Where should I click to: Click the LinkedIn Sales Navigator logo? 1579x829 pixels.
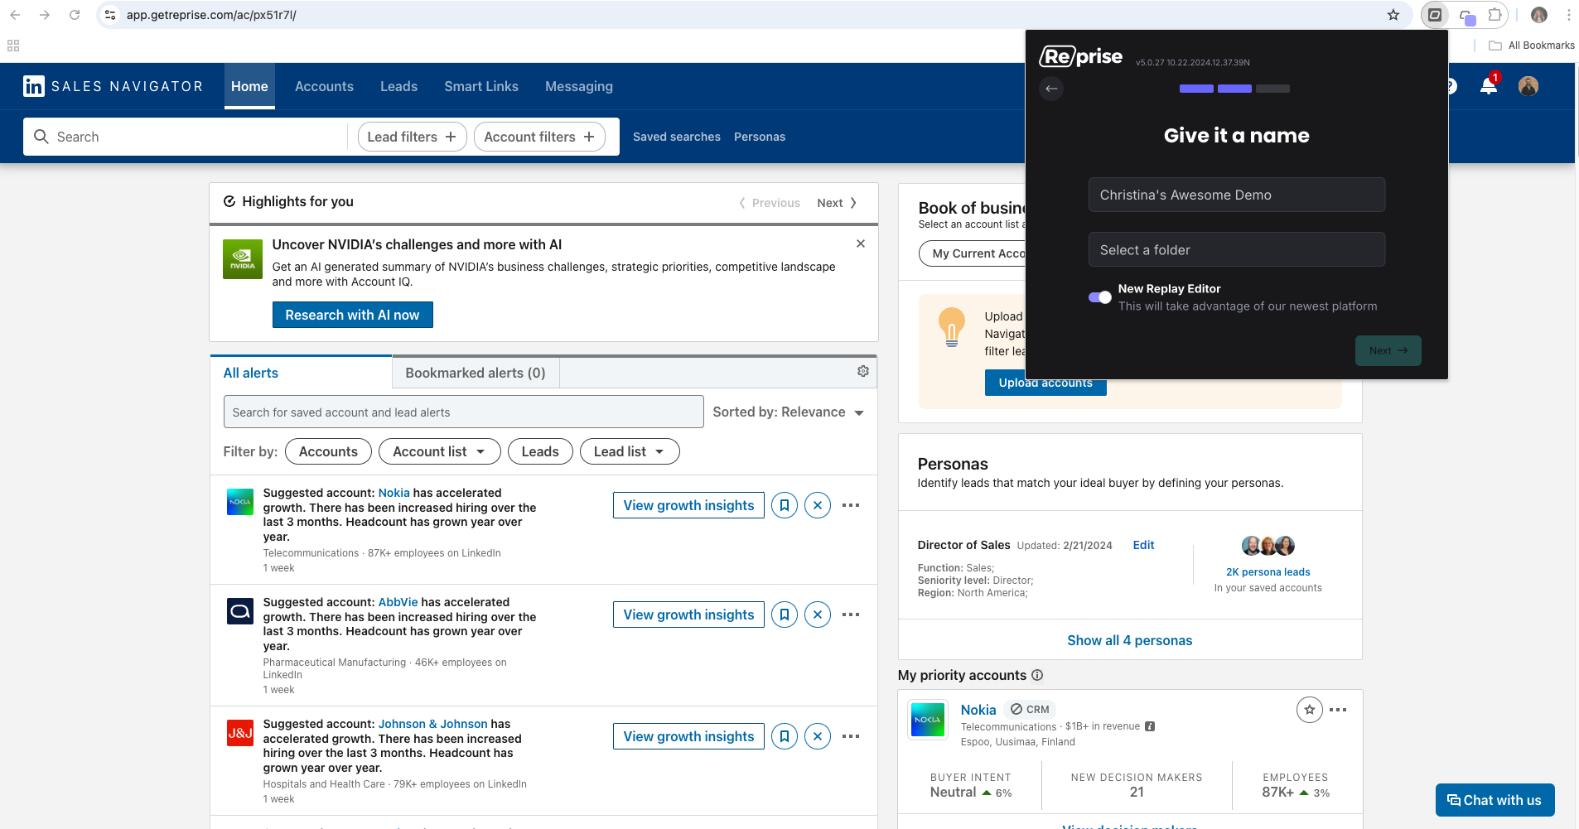[x=113, y=86]
